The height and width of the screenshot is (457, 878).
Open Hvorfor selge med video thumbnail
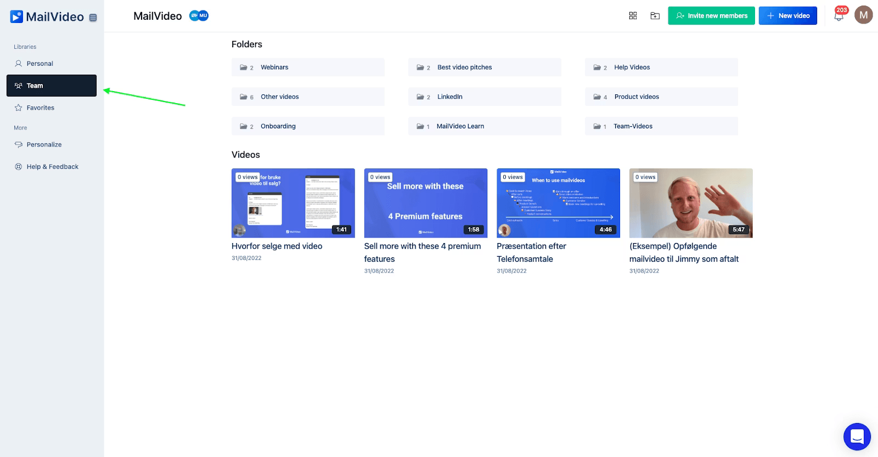[293, 203]
